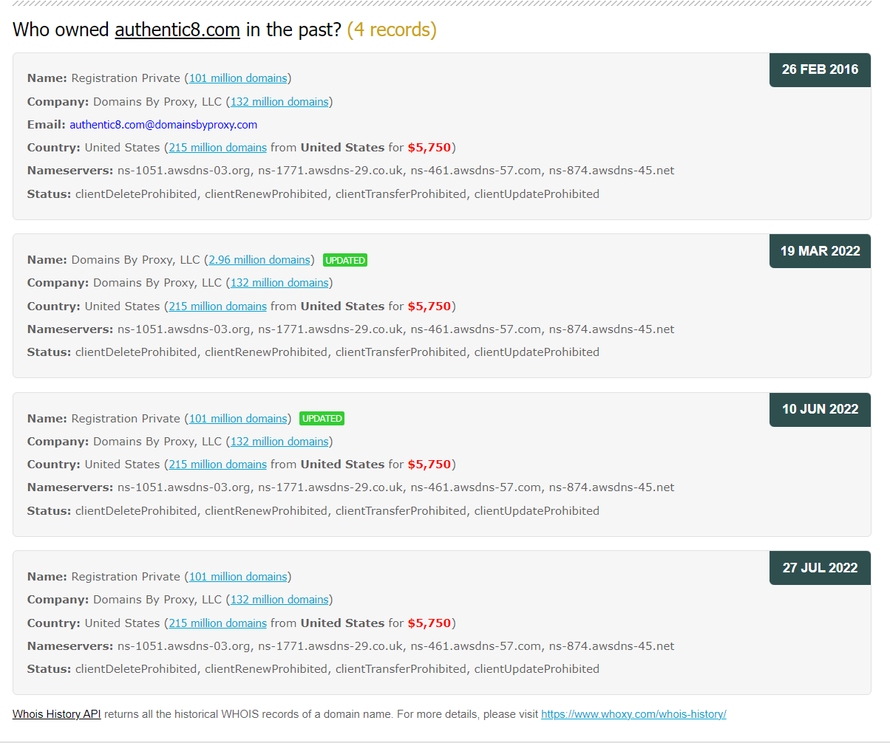The width and height of the screenshot is (890, 743).
Task: Open "215 million domains" in the last record
Action: point(217,623)
